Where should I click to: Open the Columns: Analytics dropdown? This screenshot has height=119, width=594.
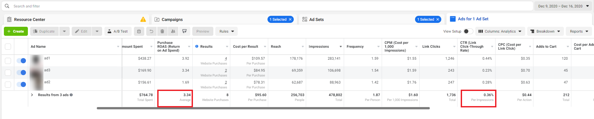click(x=500, y=31)
